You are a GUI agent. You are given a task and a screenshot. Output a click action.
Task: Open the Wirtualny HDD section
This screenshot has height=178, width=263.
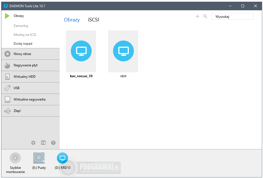coord(31,77)
